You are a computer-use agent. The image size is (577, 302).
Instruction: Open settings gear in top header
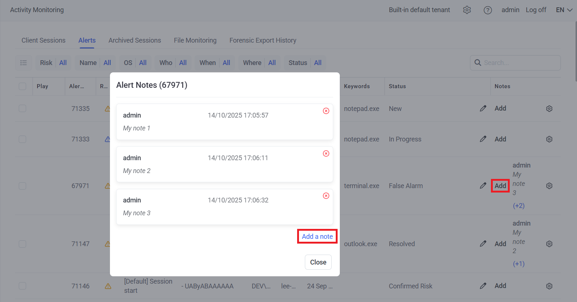467,10
